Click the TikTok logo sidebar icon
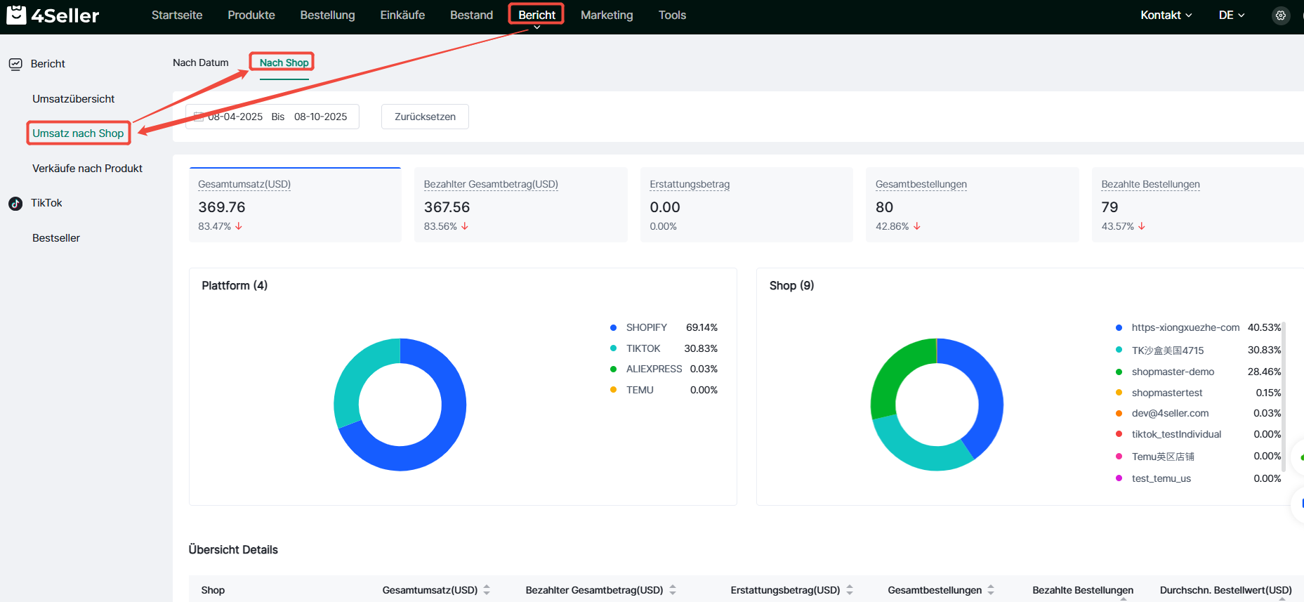1304x602 pixels. 15,203
